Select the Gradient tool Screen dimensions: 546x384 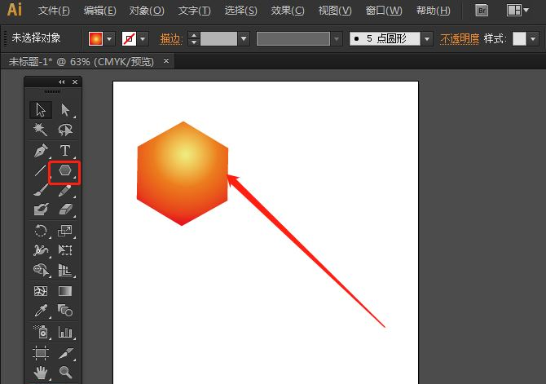tap(65, 290)
